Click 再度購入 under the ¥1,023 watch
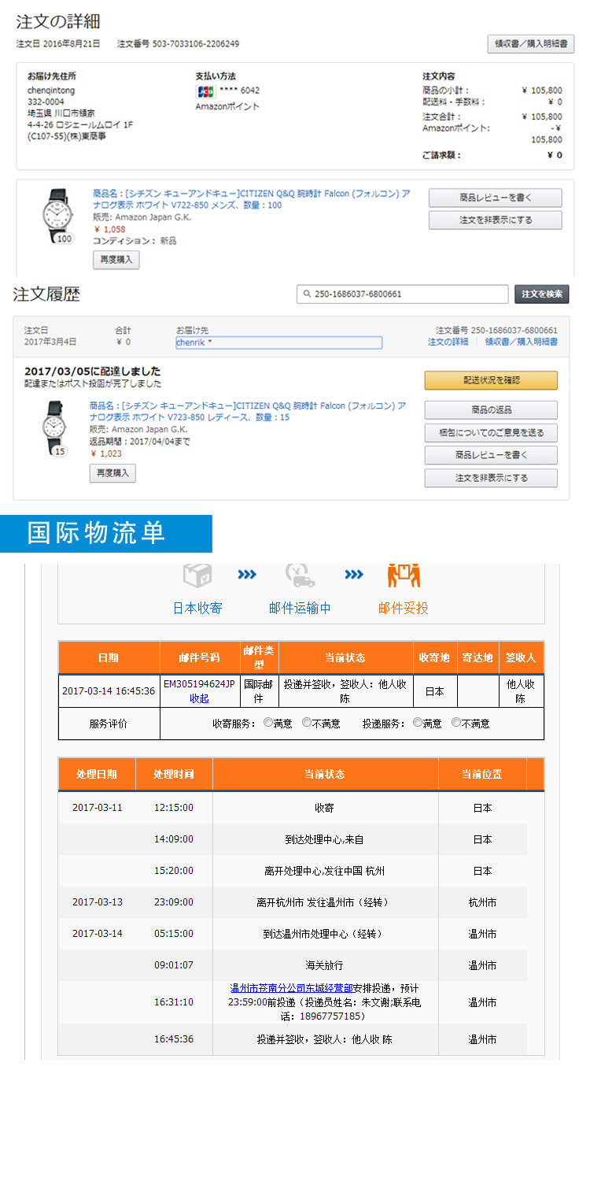 pyautogui.click(x=112, y=473)
